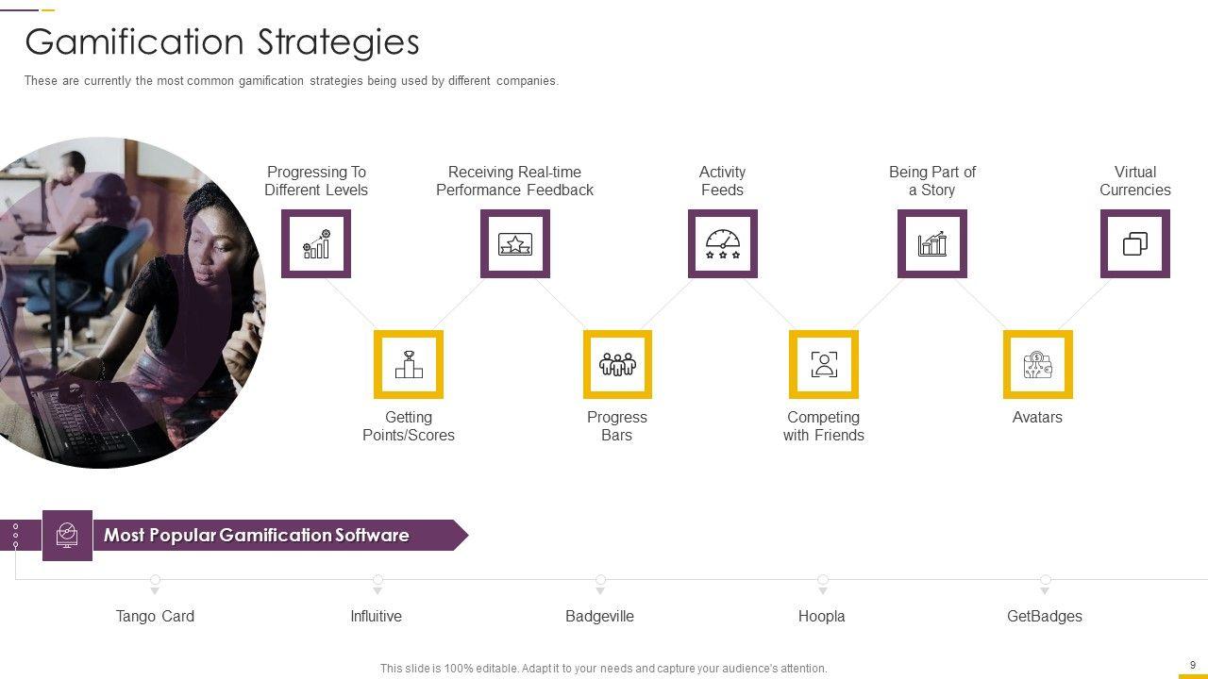Select the Being Part of a Story chart icon
The image size is (1208, 679).
coord(932,244)
